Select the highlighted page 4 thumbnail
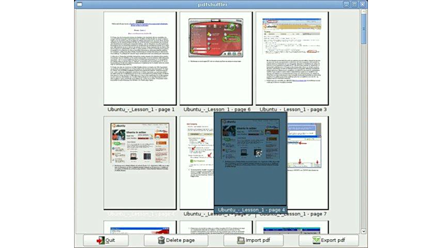442x248 pixels. tap(250, 158)
